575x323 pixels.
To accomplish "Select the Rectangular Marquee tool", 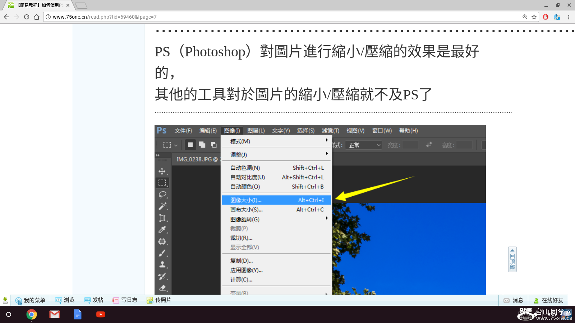I will coord(162,182).
